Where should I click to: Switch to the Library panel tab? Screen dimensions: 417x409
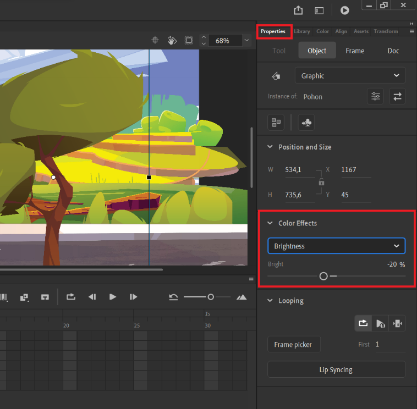(302, 31)
